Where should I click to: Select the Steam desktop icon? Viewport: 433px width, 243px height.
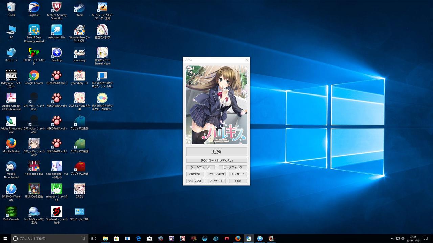(79, 9)
